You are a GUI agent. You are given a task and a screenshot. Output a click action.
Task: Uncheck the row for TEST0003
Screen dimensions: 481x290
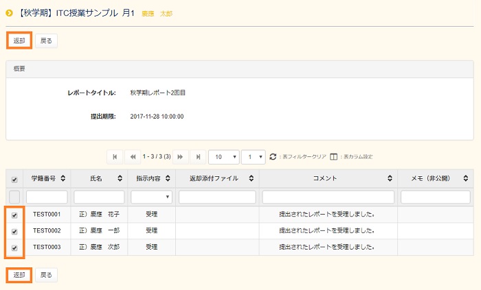[x=14, y=247]
